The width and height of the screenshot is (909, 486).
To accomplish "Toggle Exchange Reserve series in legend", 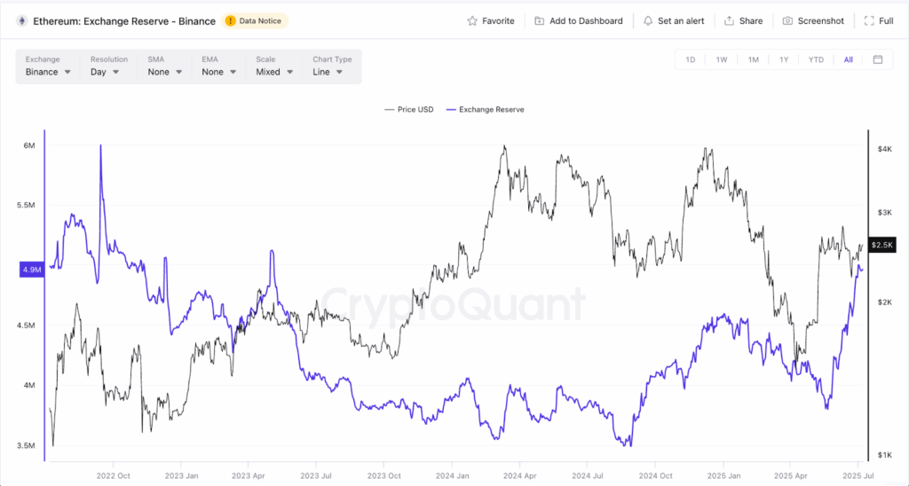I will pos(485,109).
